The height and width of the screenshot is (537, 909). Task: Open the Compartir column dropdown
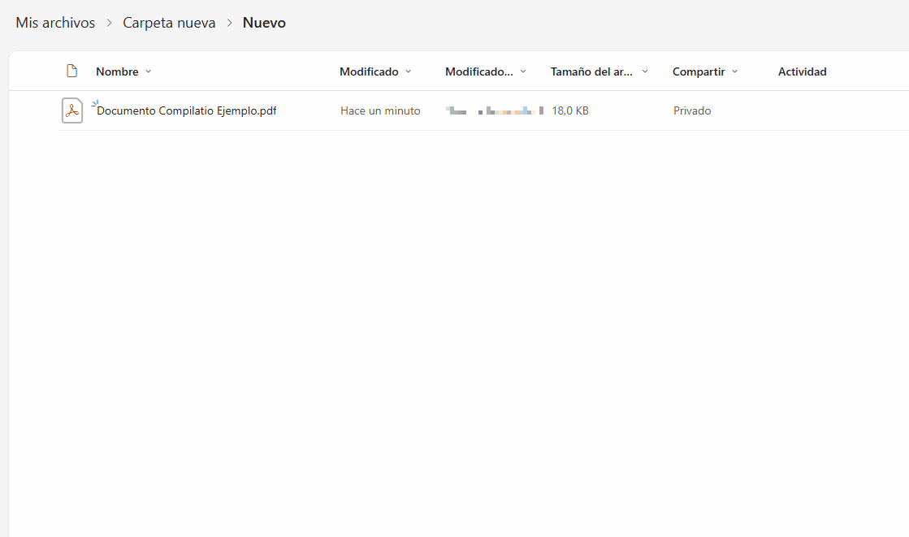(734, 71)
